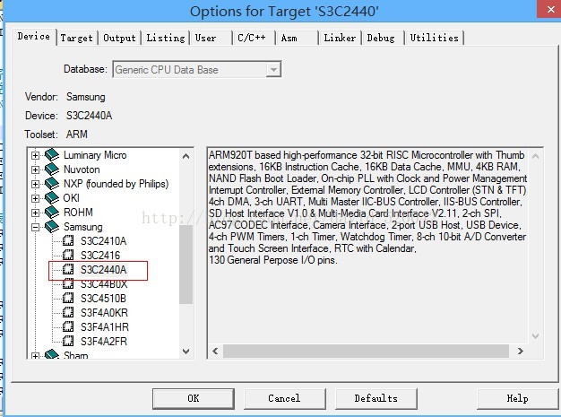Switch to the Listing tab
This screenshot has width=561, height=417.
(166, 38)
